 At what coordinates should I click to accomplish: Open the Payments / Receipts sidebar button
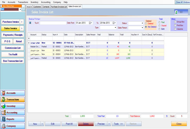click(13, 35)
